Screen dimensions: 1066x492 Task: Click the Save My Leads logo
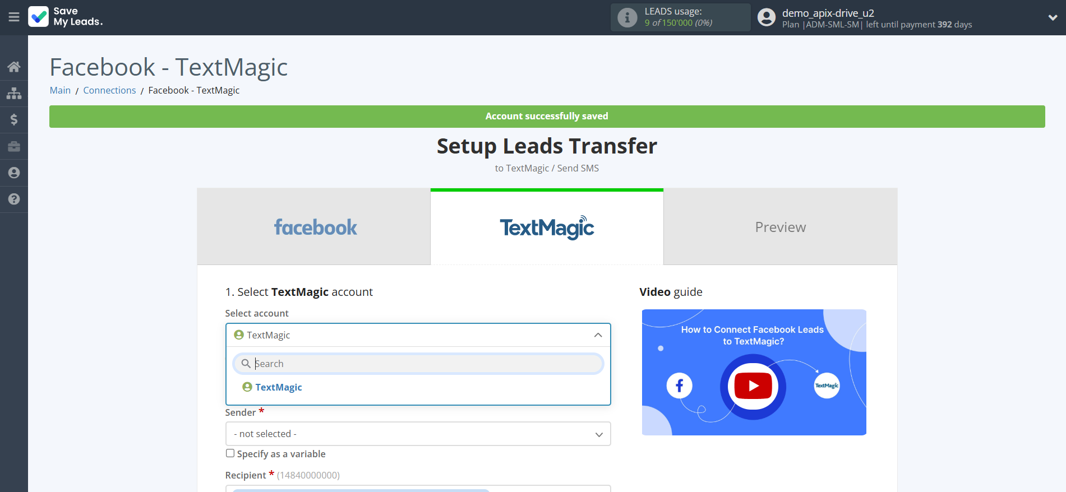[66, 17]
